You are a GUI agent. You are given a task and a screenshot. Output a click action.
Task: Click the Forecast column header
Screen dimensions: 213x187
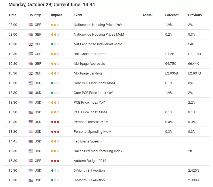[x=172, y=15]
